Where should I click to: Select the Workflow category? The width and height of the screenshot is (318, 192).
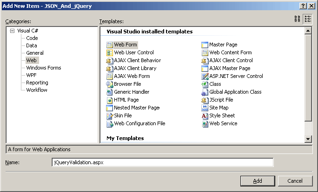pos(37,90)
